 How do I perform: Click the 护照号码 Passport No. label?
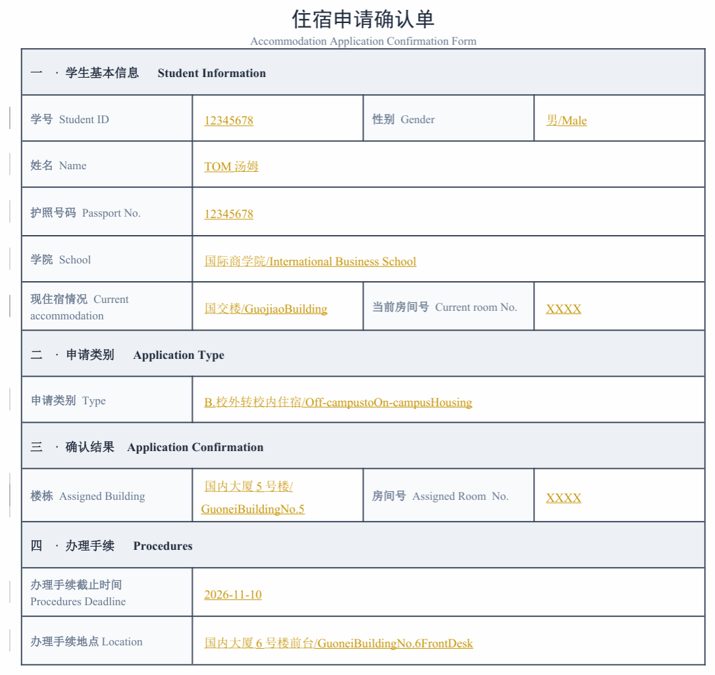pyautogui.click(x=86, y=213)
